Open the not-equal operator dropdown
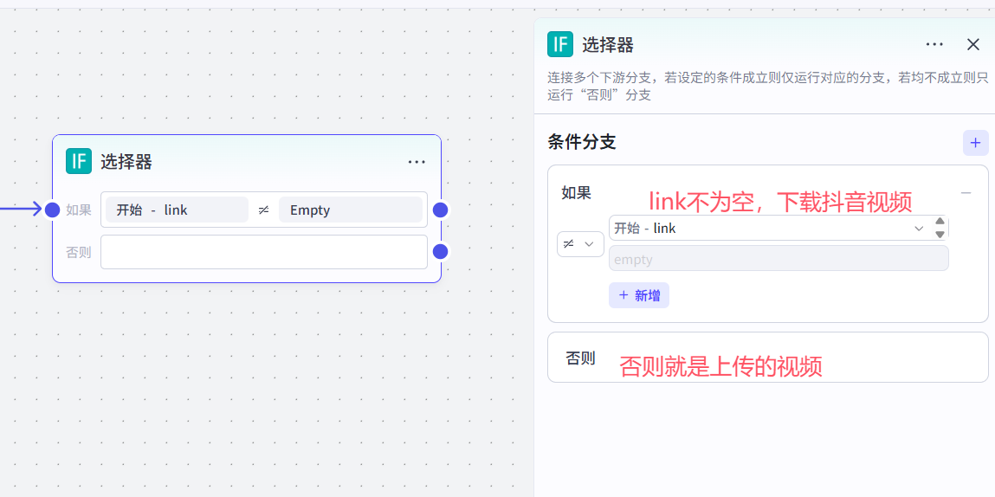 pyautogui.click(x=580, y=244)
